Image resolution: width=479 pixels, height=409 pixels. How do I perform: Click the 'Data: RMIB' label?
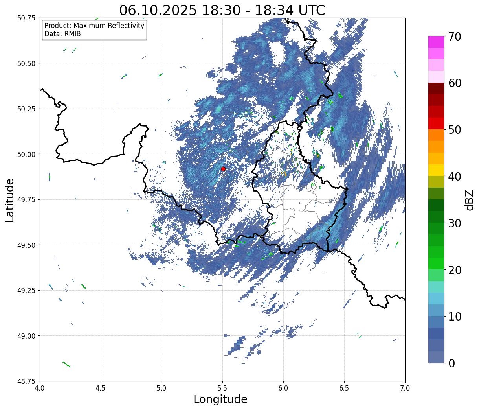62,34
